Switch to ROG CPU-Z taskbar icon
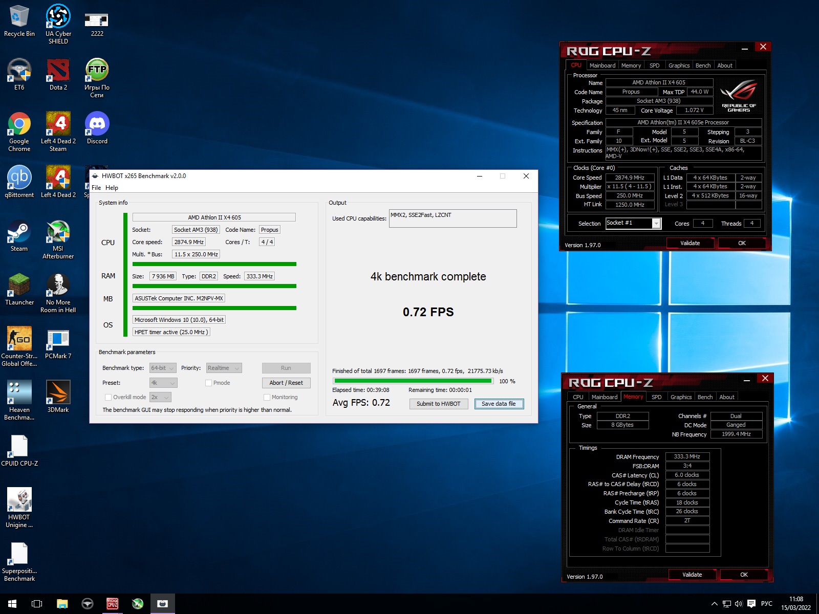The height and width of the screenshot is (614, 819). [112, 604]
